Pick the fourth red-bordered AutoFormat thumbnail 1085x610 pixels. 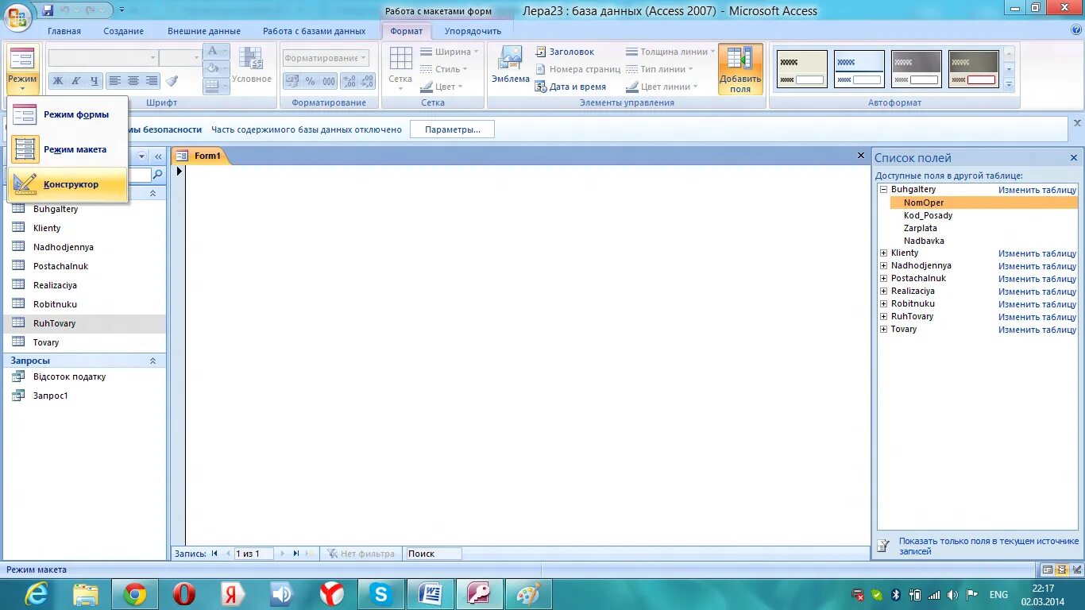point(974,69)
